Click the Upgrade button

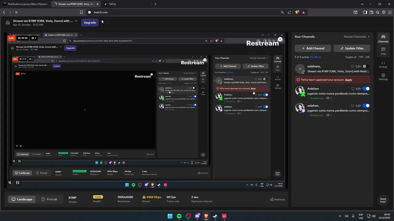90,22
